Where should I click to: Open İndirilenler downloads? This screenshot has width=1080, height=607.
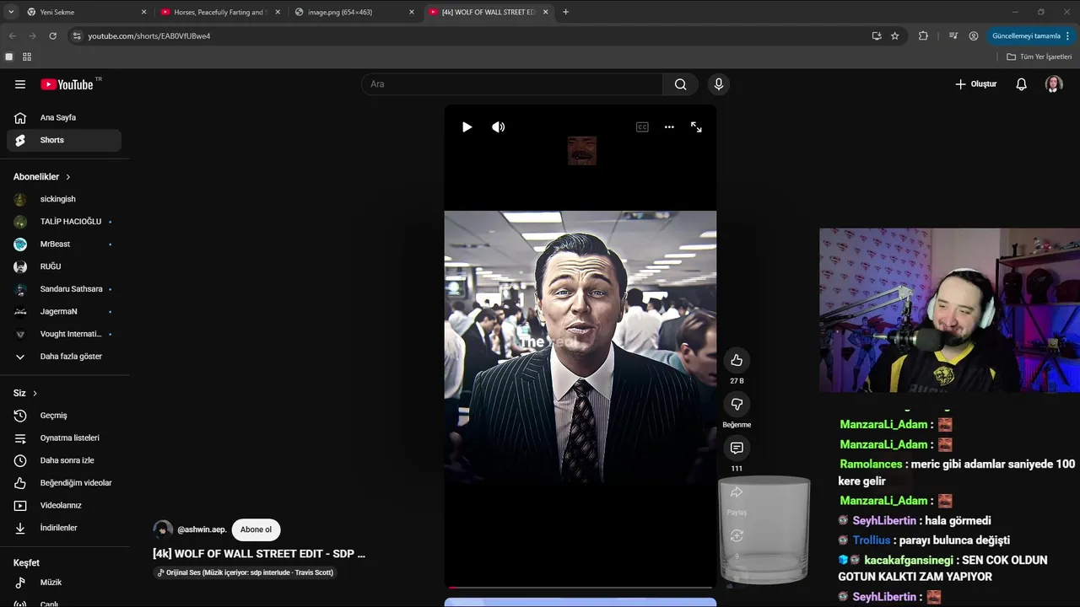[64, 528]
